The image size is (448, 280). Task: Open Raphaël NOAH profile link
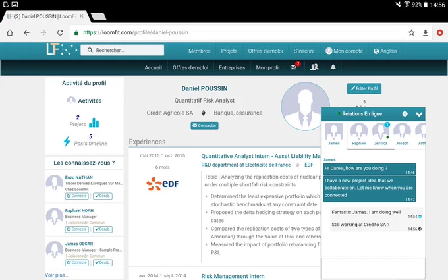[x=79, y=211]
